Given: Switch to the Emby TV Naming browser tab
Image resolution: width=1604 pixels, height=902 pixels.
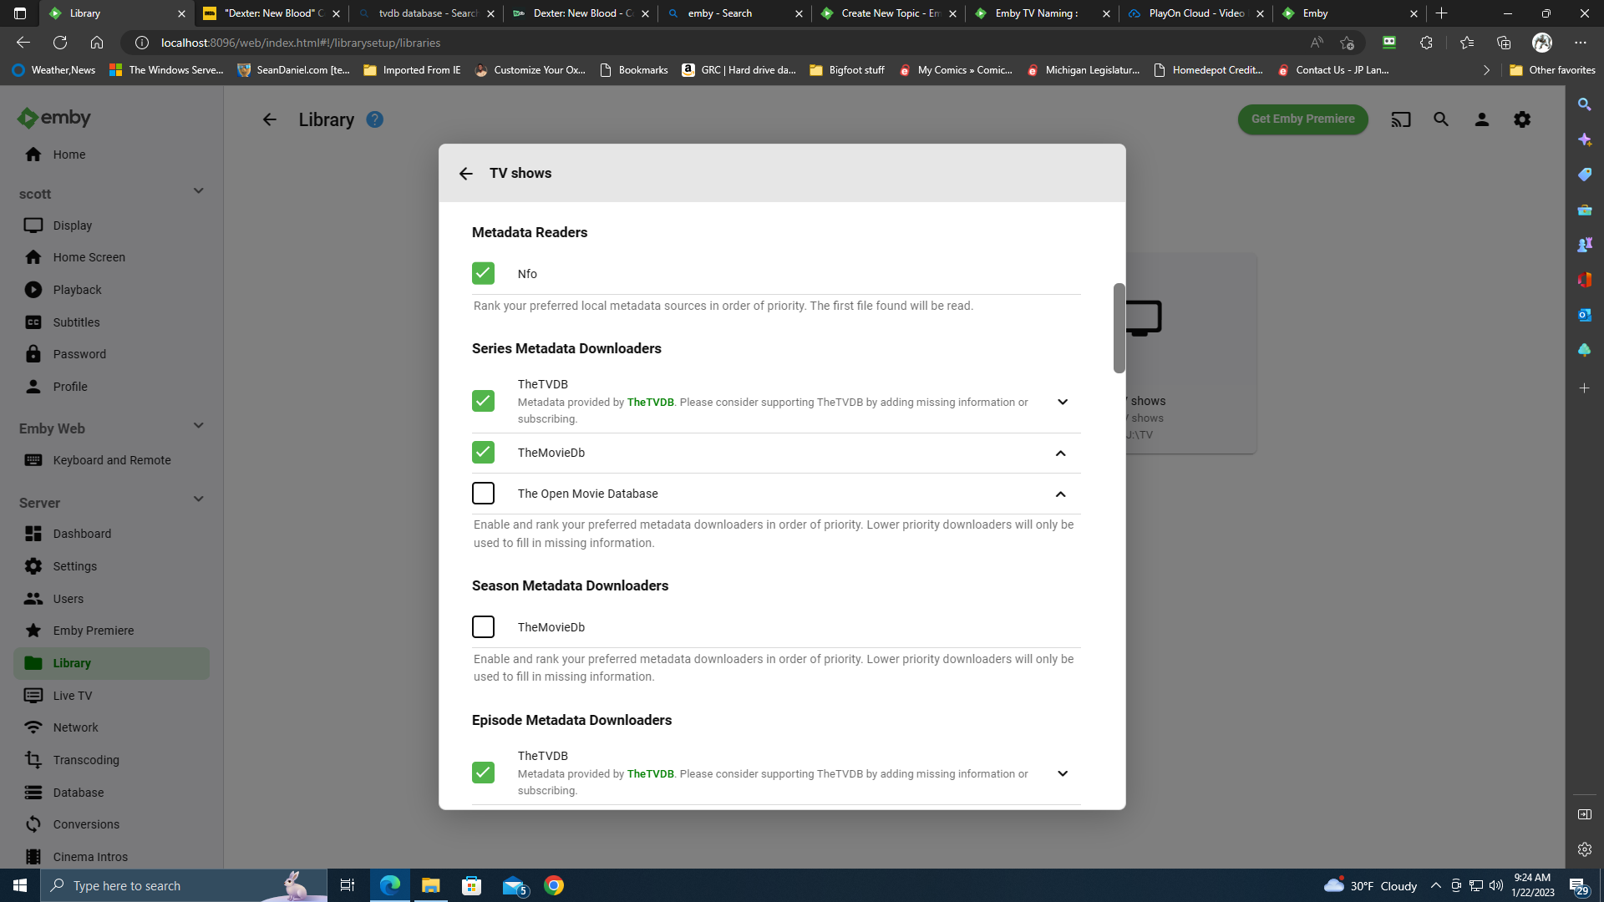Looking at the screenshot, I should click(1036, 13).
